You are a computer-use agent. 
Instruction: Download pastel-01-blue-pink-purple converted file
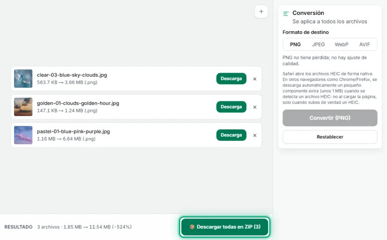click(x=231, y=135)
